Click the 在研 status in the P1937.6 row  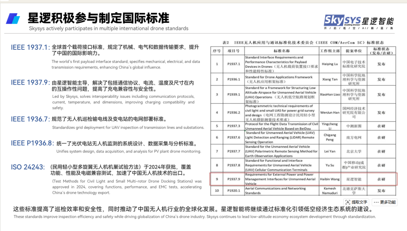click(381, 137)
